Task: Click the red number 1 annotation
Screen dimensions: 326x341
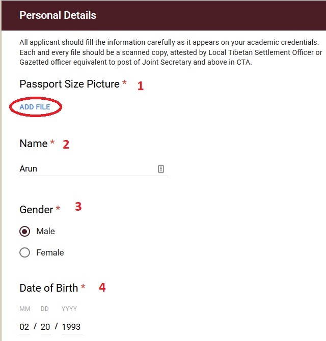Action: pos(141,86)
